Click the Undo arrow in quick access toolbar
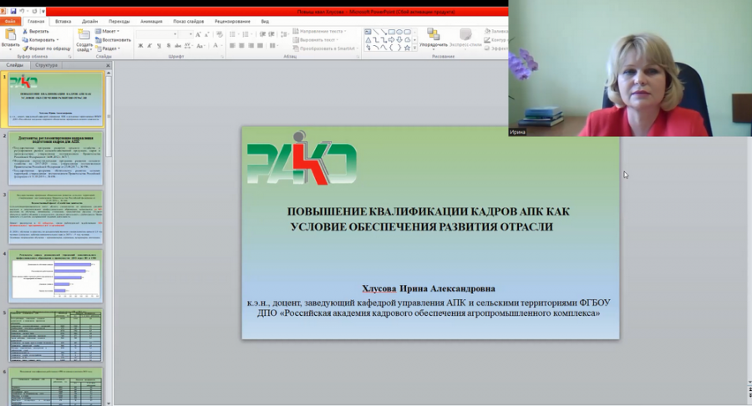Viewport: 752px width, 406px height. [23, 11]
